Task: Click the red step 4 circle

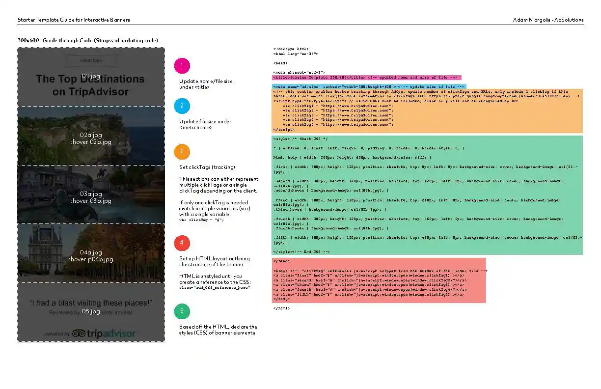Action: click(x=182, y=243)
